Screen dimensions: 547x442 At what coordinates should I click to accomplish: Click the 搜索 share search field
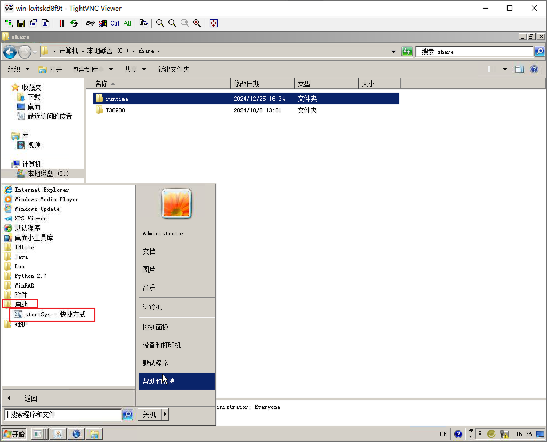475,52
